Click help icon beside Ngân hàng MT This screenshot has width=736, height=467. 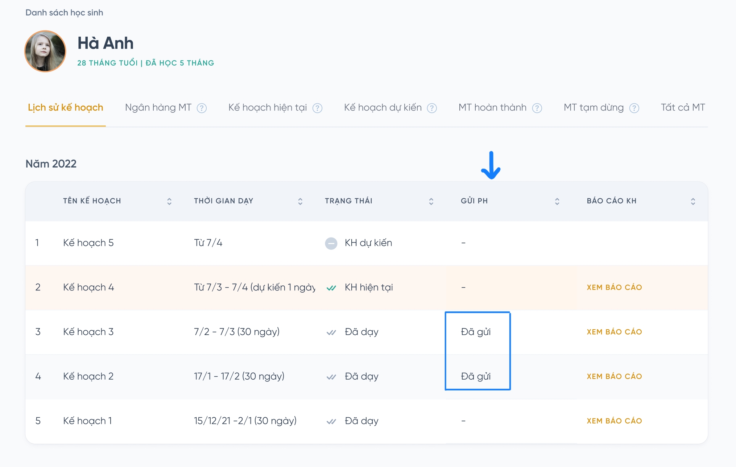point(202,108)
